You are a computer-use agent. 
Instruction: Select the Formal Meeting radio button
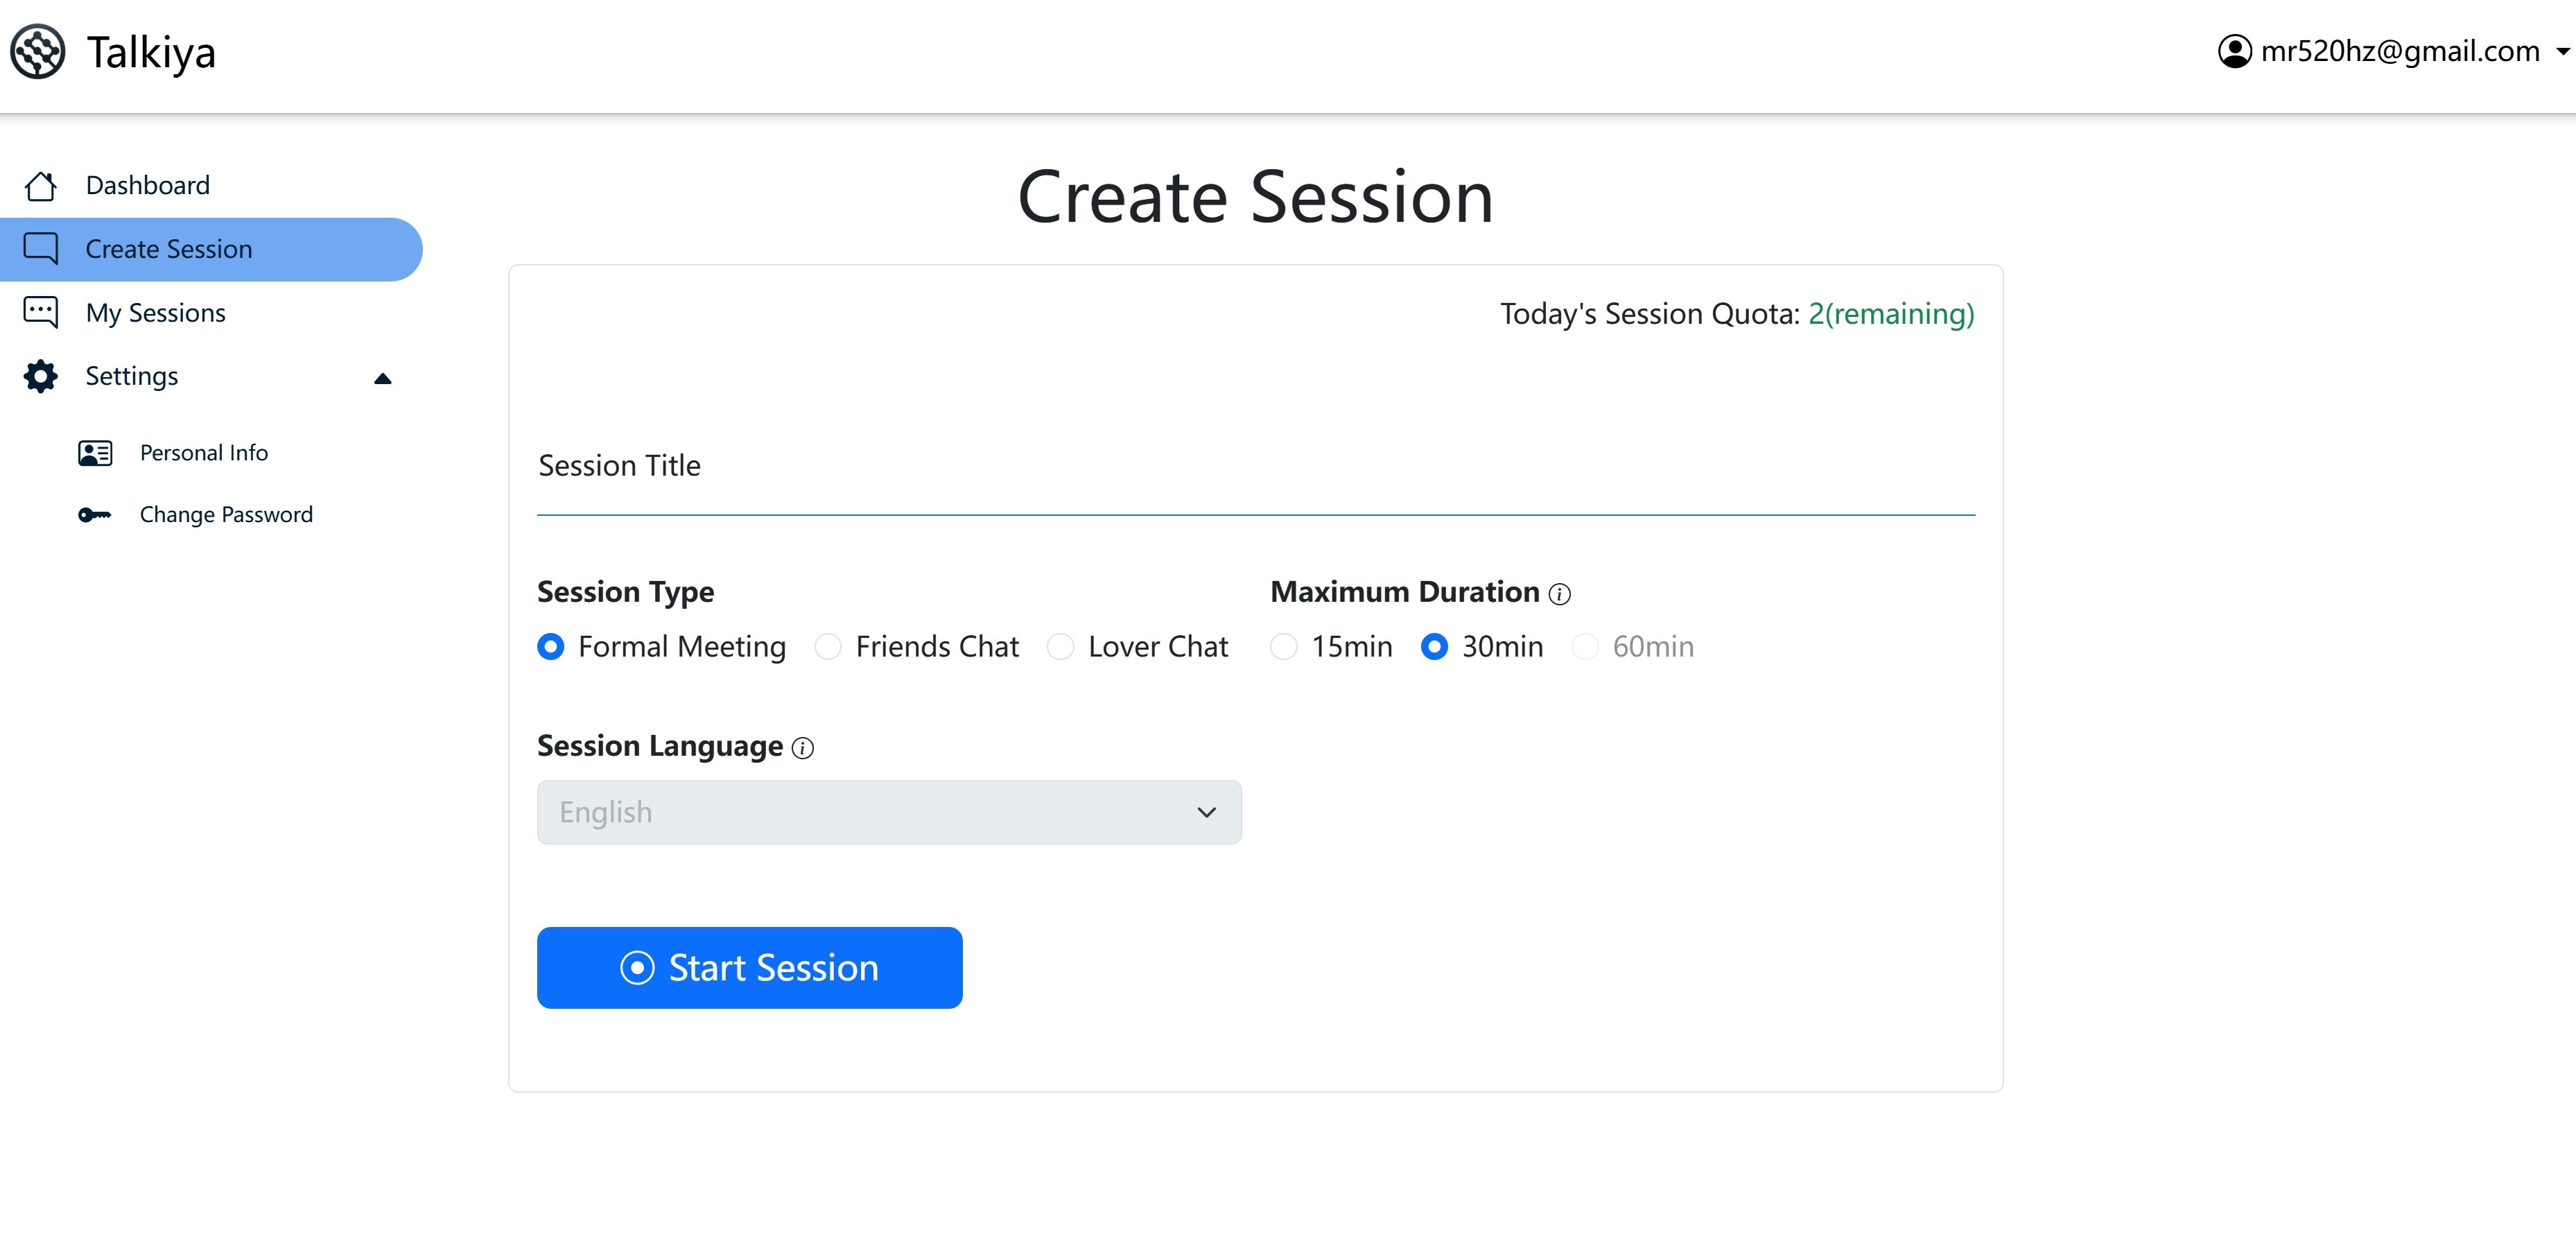tap(551, 647)
